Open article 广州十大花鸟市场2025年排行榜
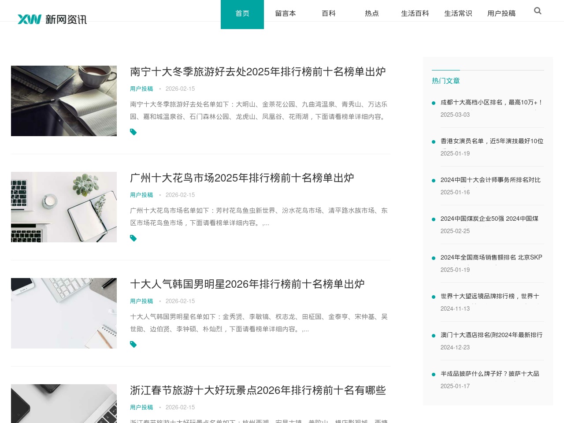This screenshot has width=564, height=423. 242,178
